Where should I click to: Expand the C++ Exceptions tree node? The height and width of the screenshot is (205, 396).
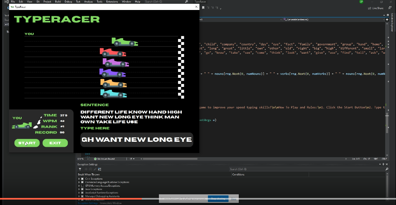pos(79,179)
